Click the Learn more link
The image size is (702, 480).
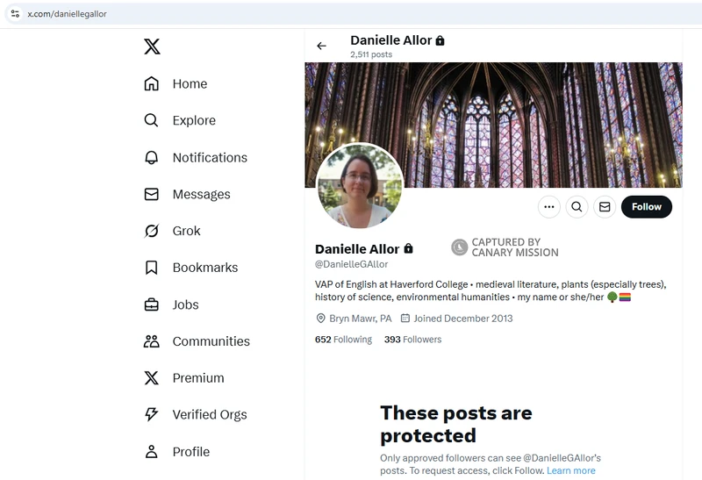pos(570,470)
